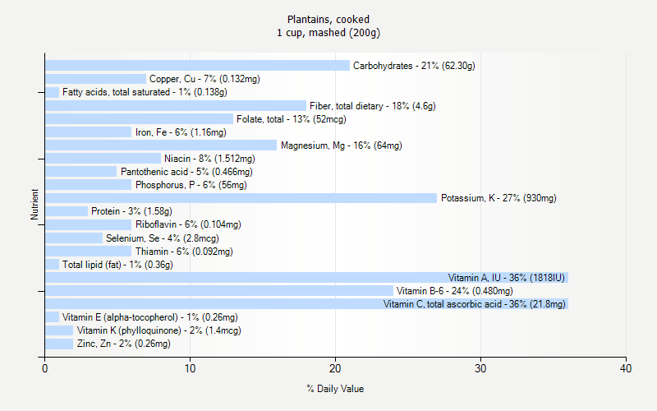Click the % Daily Value axis title
The image size is (657, 411).
tap(335, 389)
